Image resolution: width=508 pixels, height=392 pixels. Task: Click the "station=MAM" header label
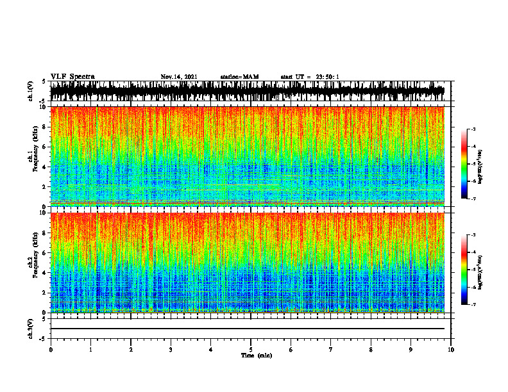click(x=240, y=77)
